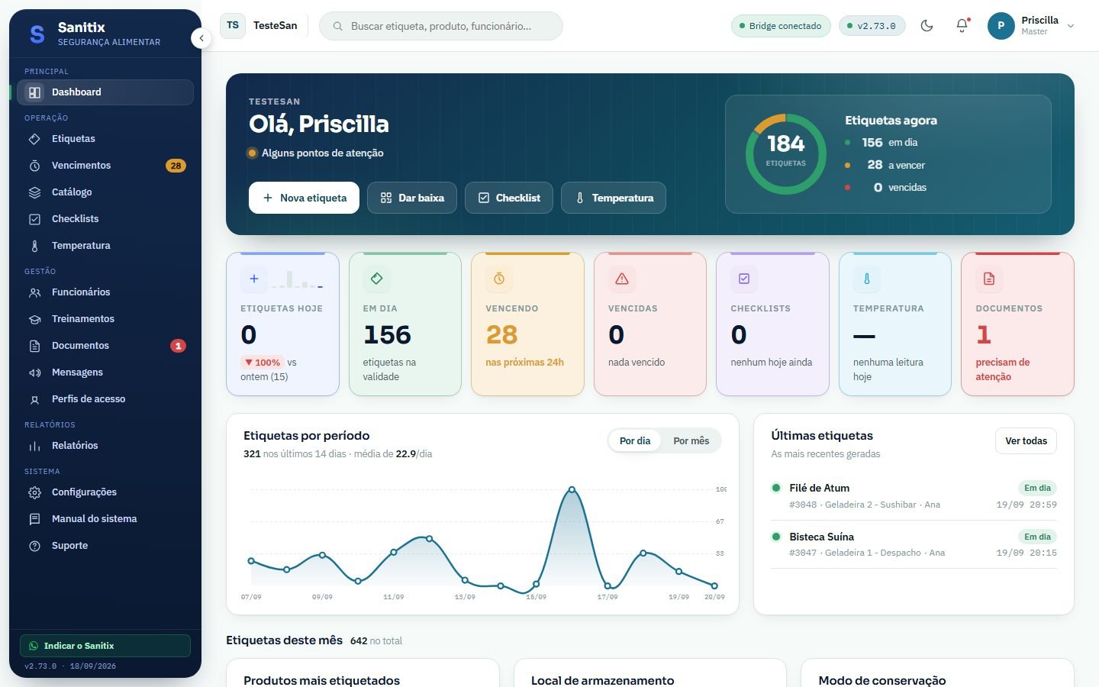Open Configurações gear icon
This screenshot has height=687, width=1099.
(34, 492)
